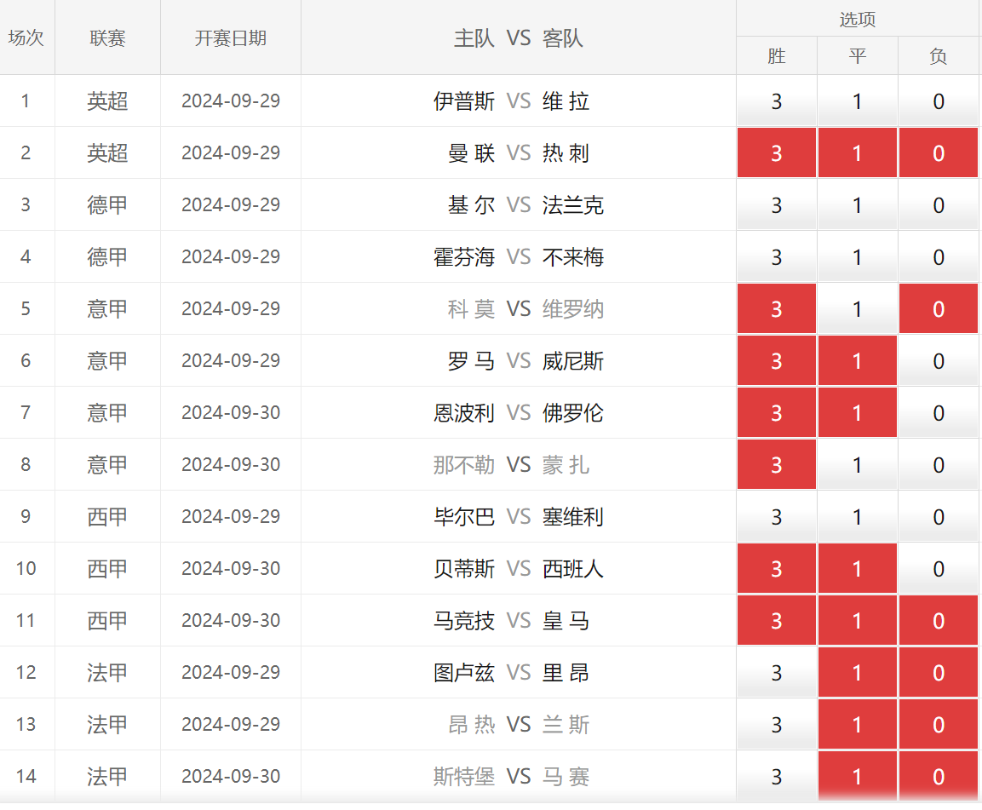Select draw (1) for 伊普斯 VS 维拉
The height and width of the screenshot is (810, 982).
(x=858, y=101)
